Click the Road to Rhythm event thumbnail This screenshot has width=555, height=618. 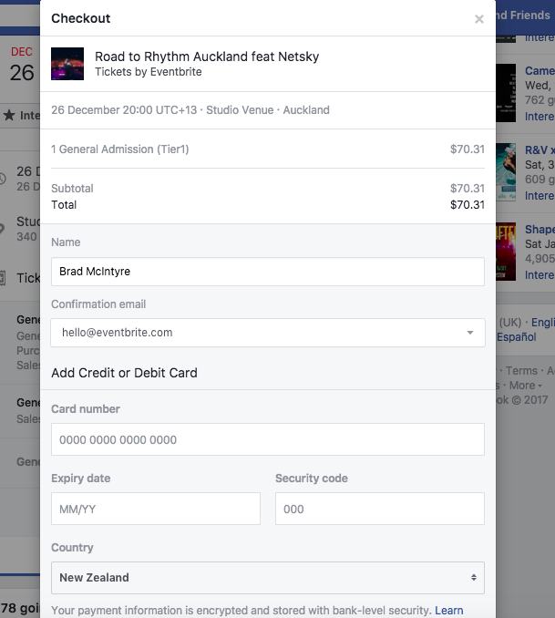click(x=67, y=64)
